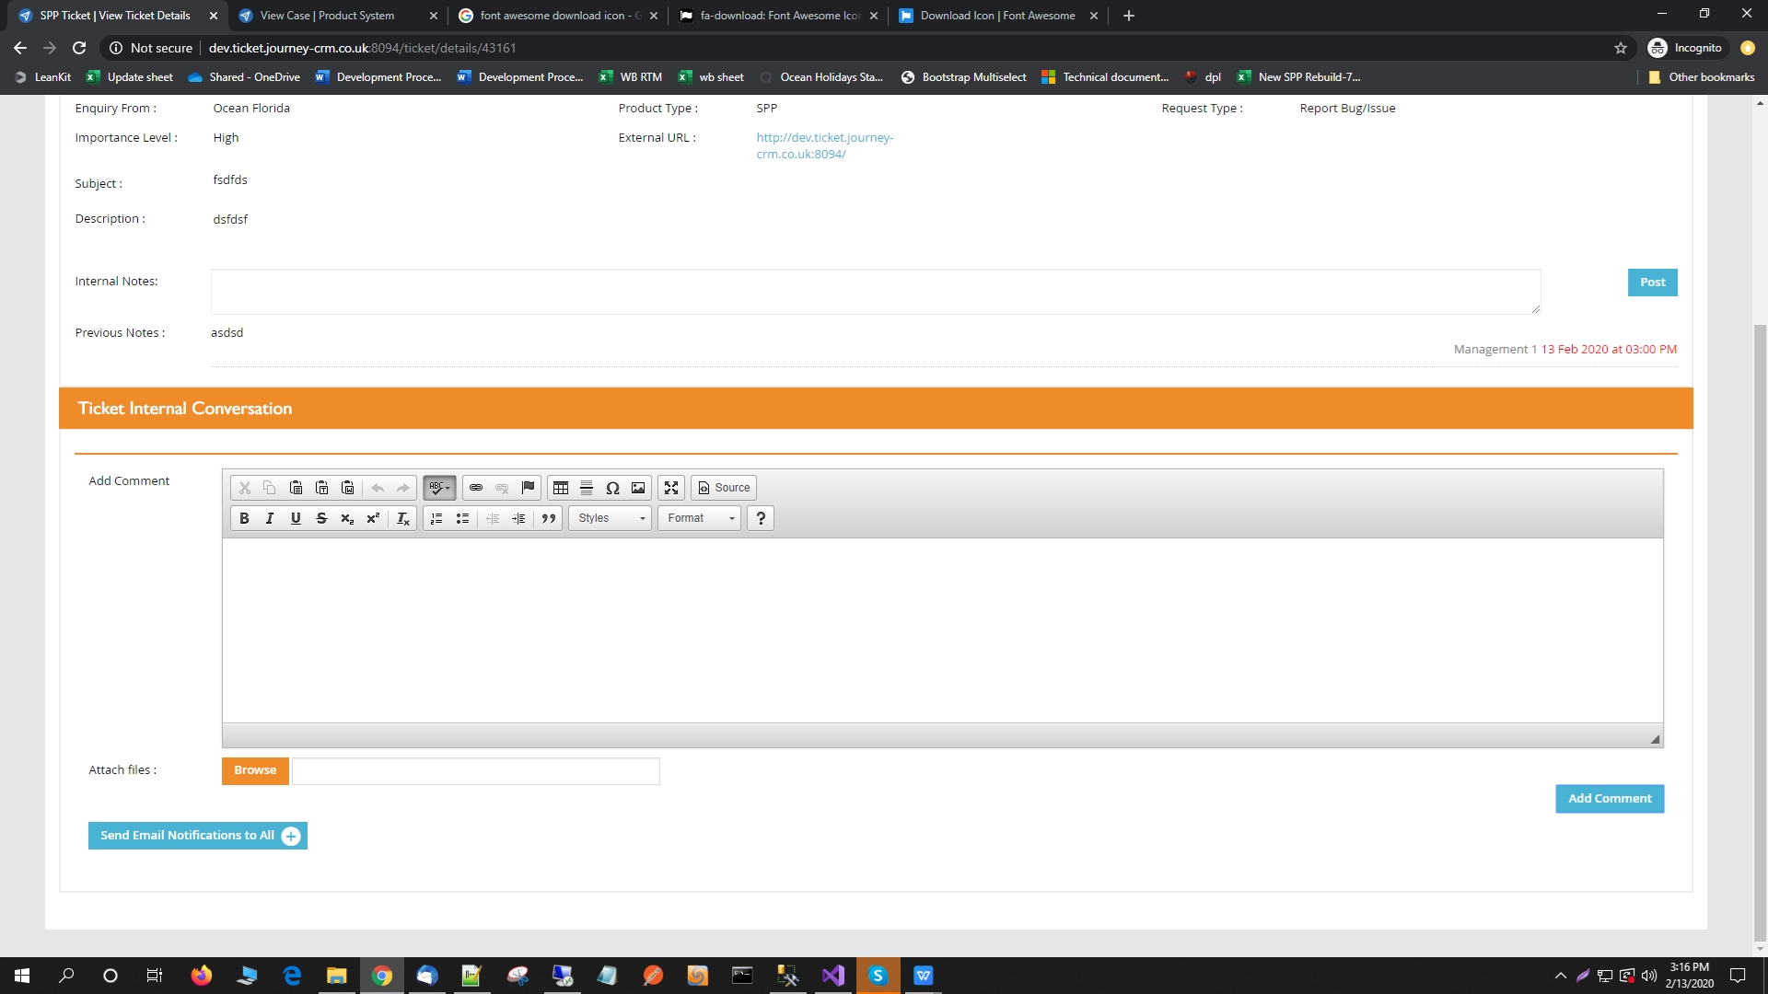This screenshot has height=994, width=1768.
Task: Click the Internal Notes text area
Action: point(875,292)
